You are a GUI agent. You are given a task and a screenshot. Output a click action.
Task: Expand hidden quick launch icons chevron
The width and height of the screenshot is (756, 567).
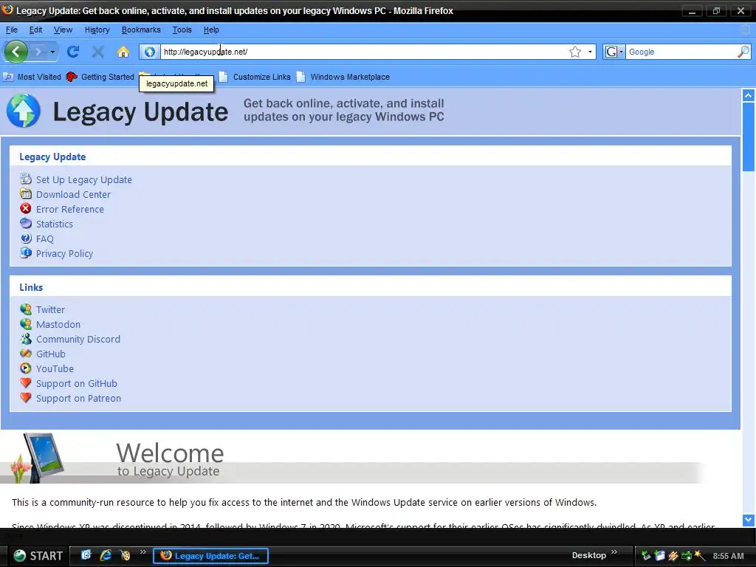click(x=142, y=552)
